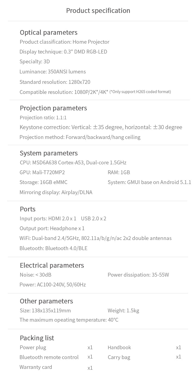
Task: Select the RAM 1GB entry
Action: (119, 172)
